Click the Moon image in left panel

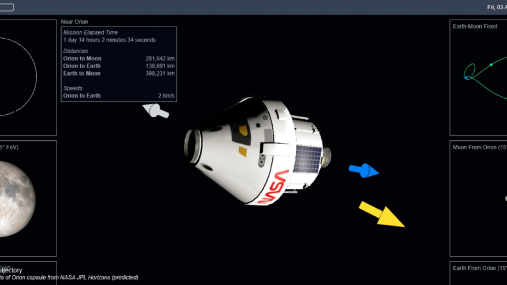pyautogui.click(x=18, y=199)
